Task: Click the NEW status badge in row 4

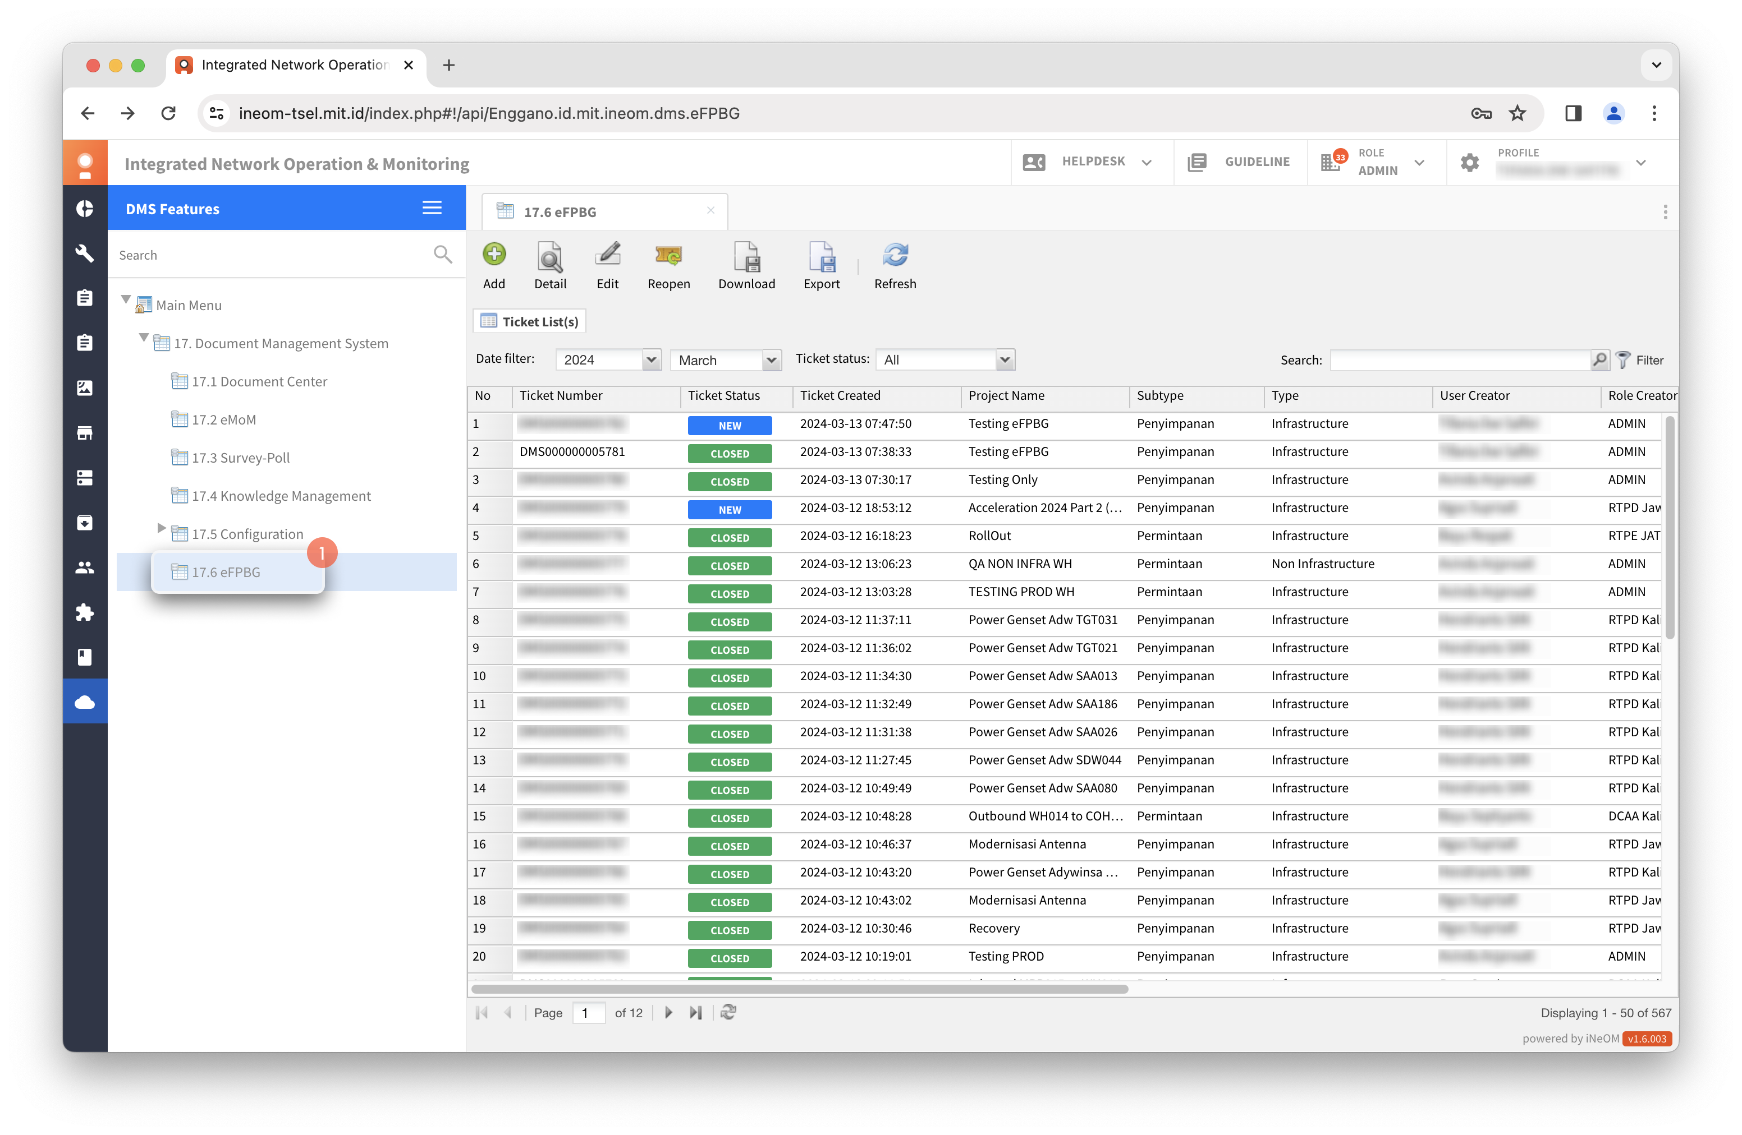Action: pos(729,510)
